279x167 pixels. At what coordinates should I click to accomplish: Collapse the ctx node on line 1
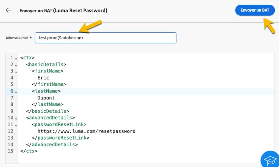pos(16,58)
